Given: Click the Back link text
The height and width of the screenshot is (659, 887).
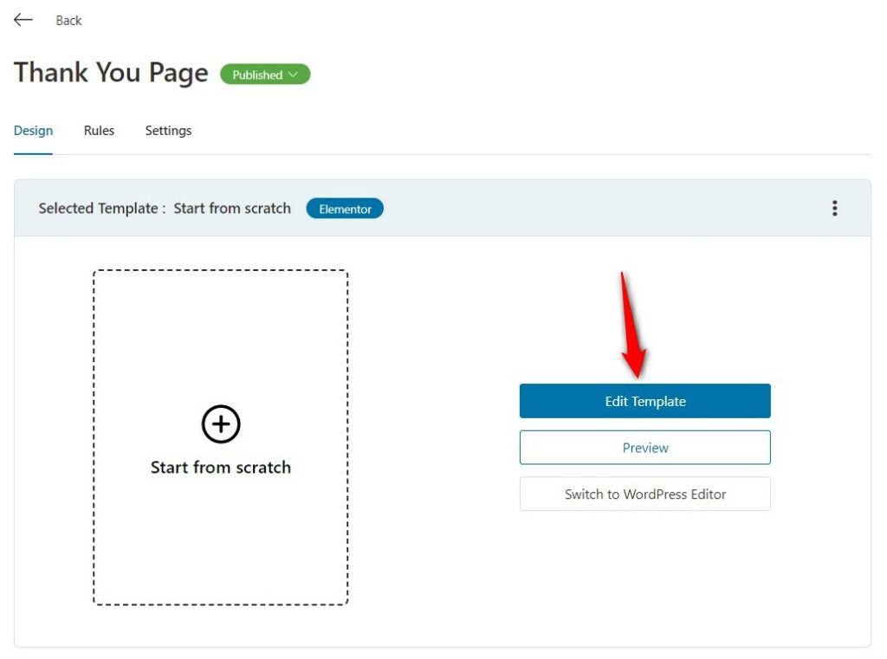Looking at the screenshot, I should pos(68,21).
